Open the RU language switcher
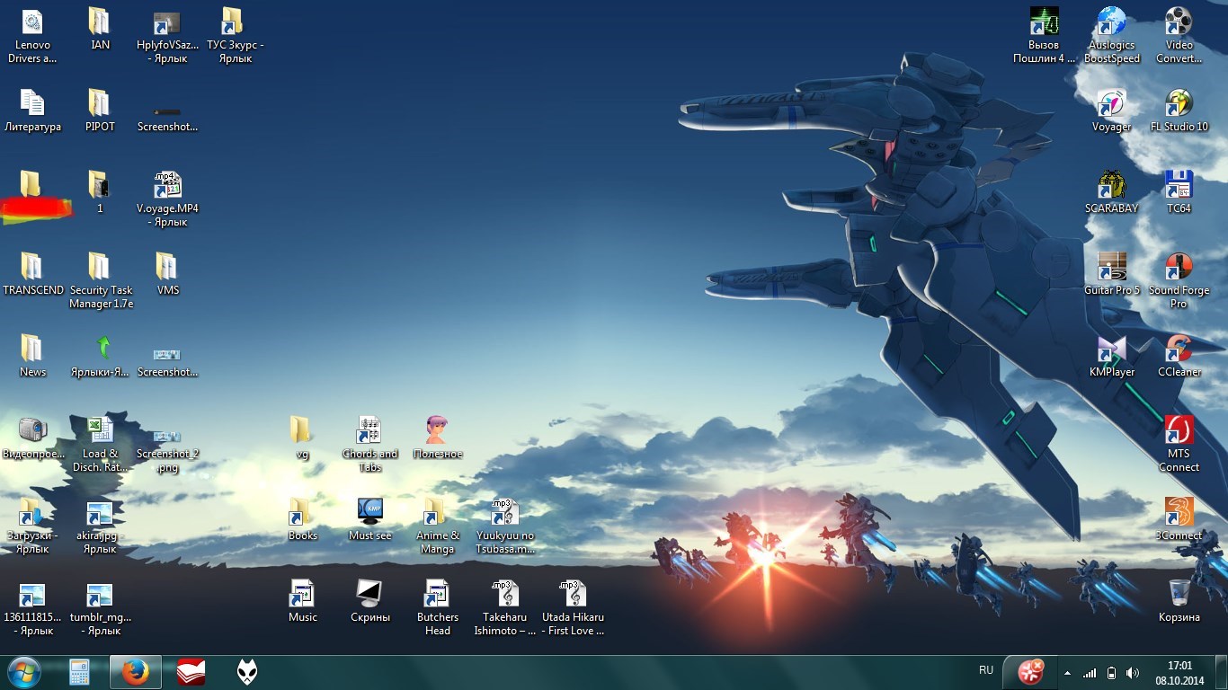Image resolution: width=1228 pixels, height=690 pixels. 986,670
